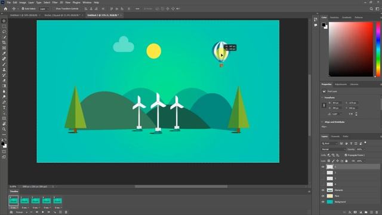
Task: Open the Fill value dropdown
Action: point(365,161)
